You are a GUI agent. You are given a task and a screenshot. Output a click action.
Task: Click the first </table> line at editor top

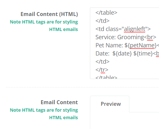coord(106,13)
